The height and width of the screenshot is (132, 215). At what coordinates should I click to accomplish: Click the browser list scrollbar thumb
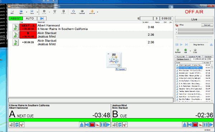[212, 67]
